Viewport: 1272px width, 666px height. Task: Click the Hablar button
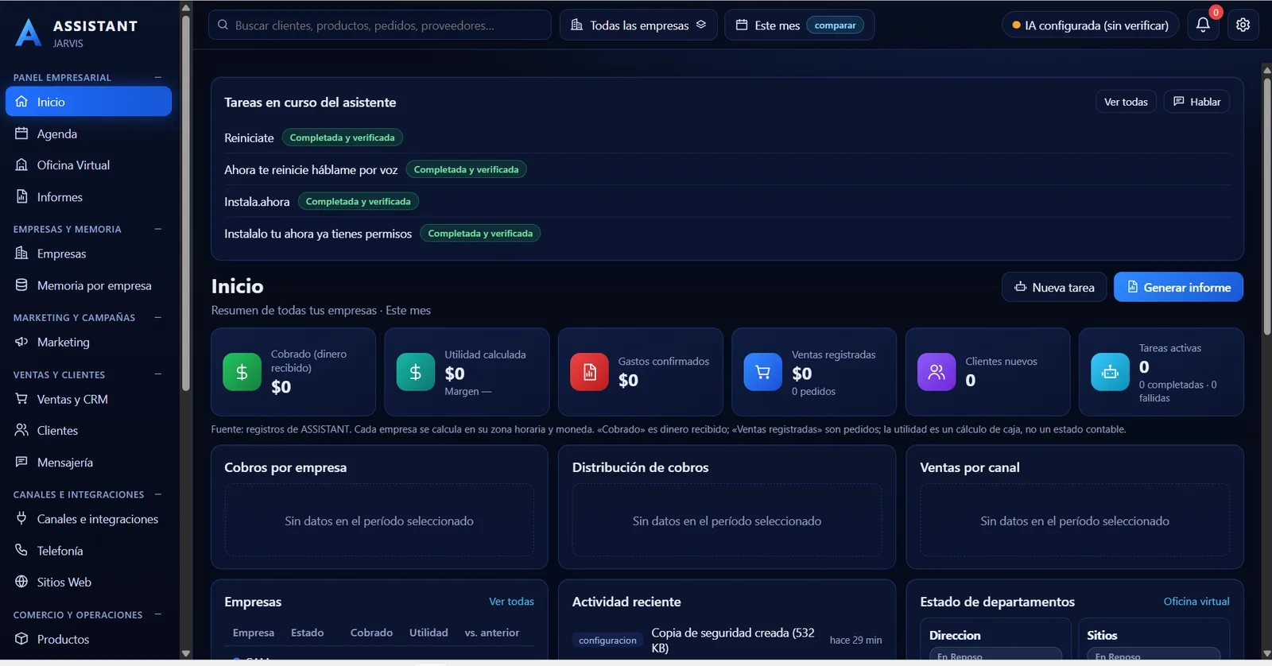coord(1196,102)
